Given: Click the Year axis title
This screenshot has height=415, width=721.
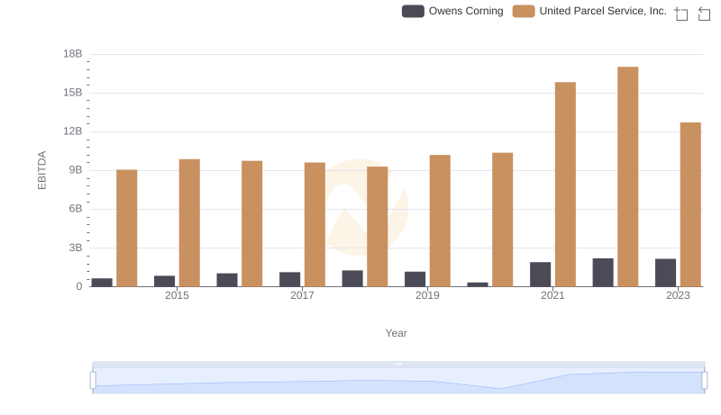Looking at the screenshot, I should [396, 333].
